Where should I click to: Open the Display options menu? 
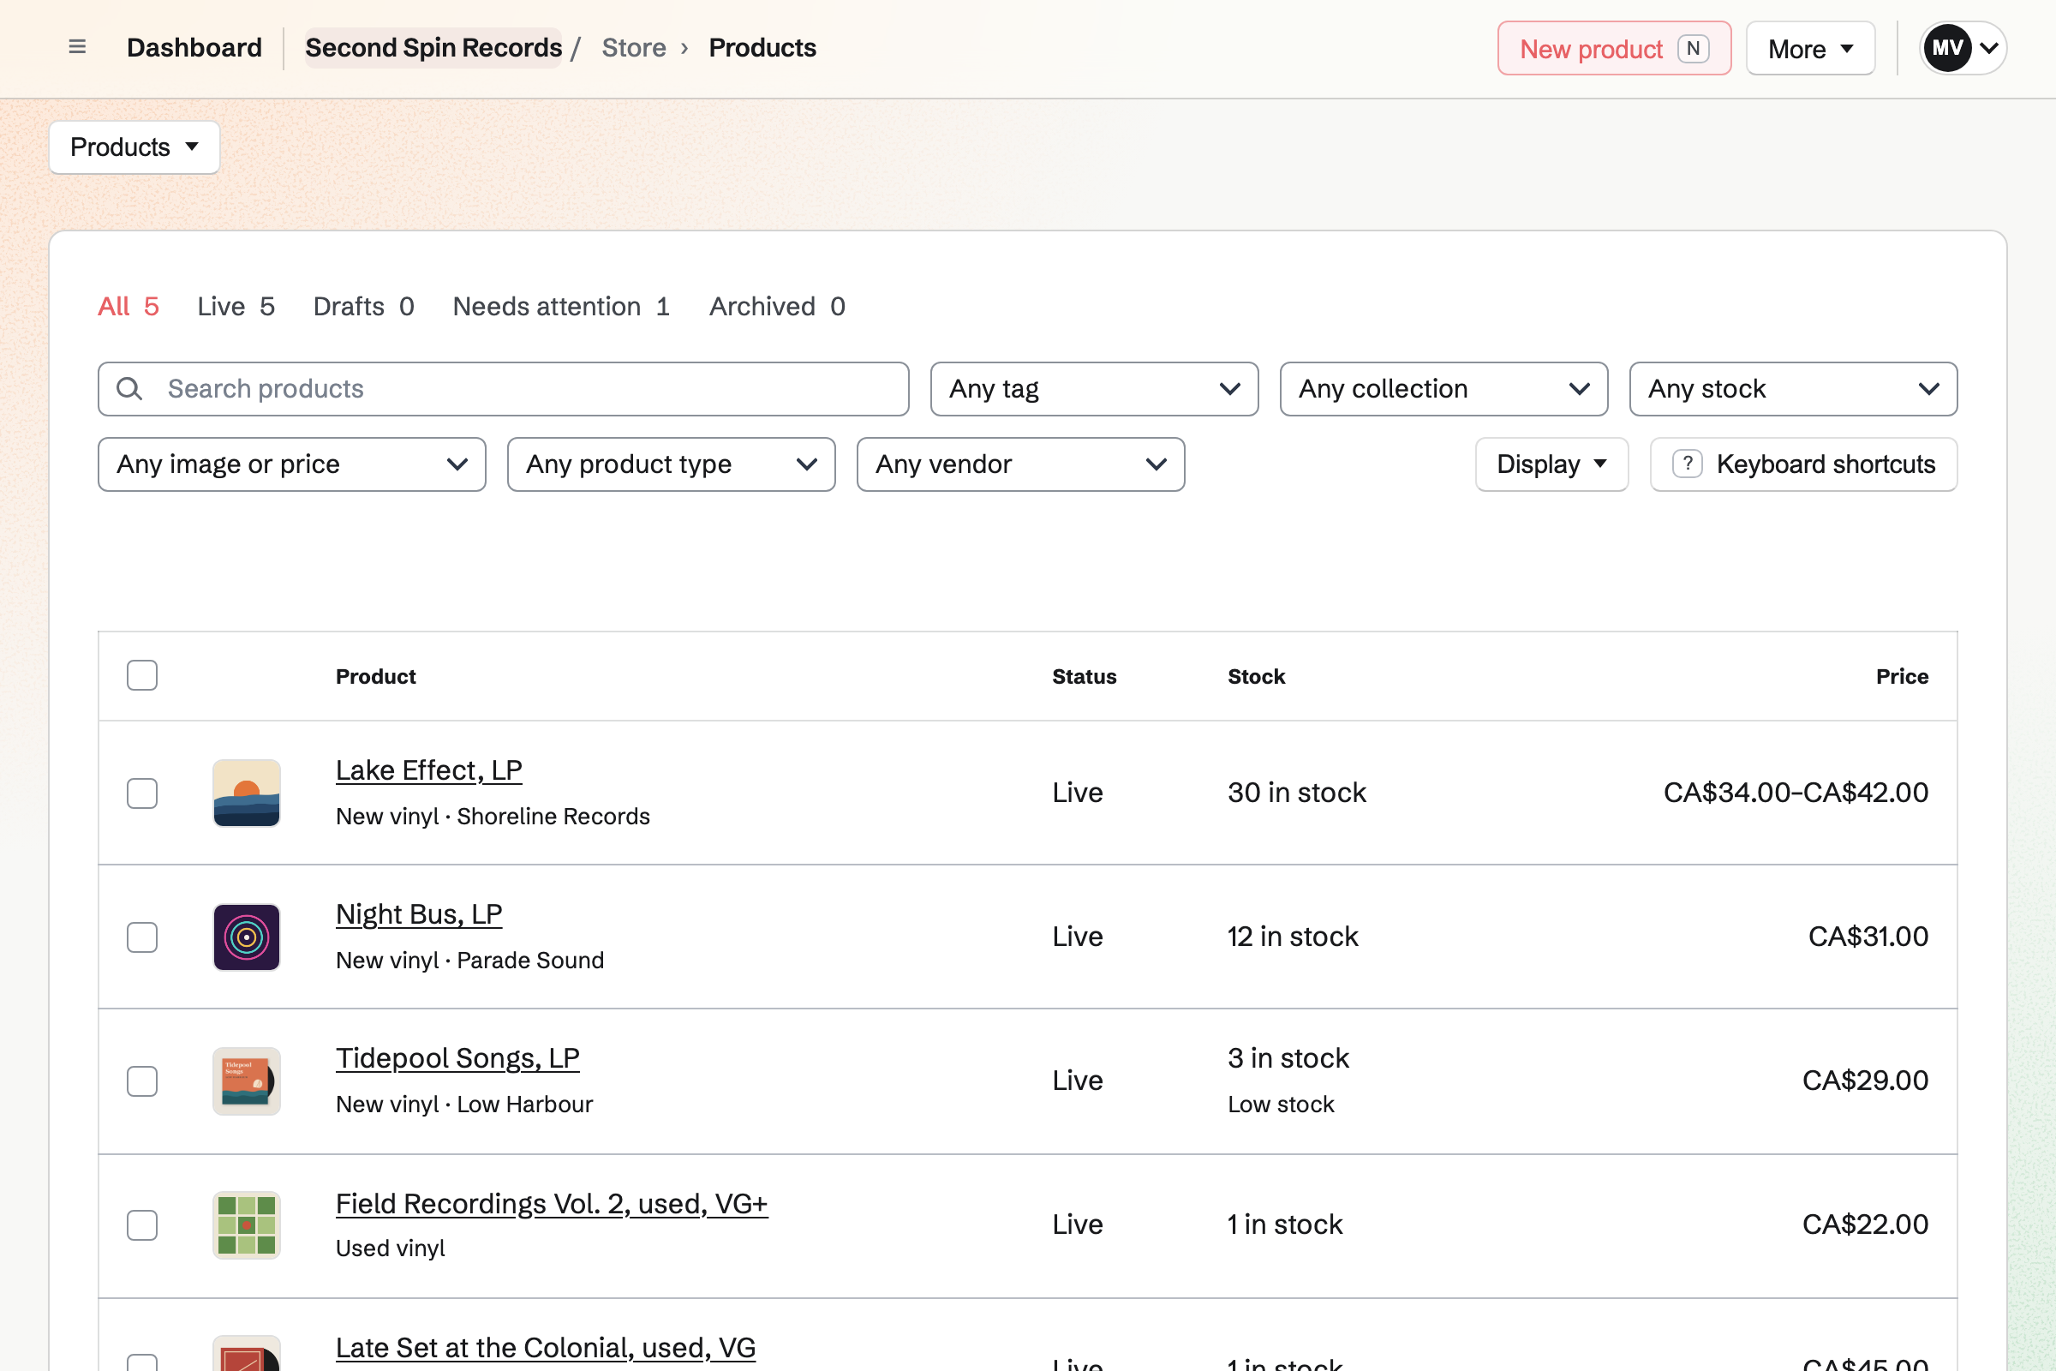click(1551, 464)
